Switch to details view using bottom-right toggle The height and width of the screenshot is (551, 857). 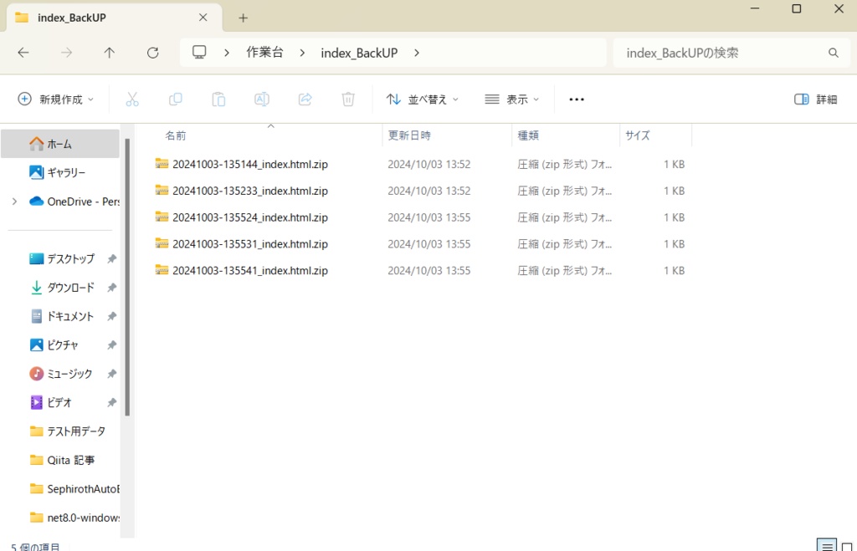click(827, 545)
